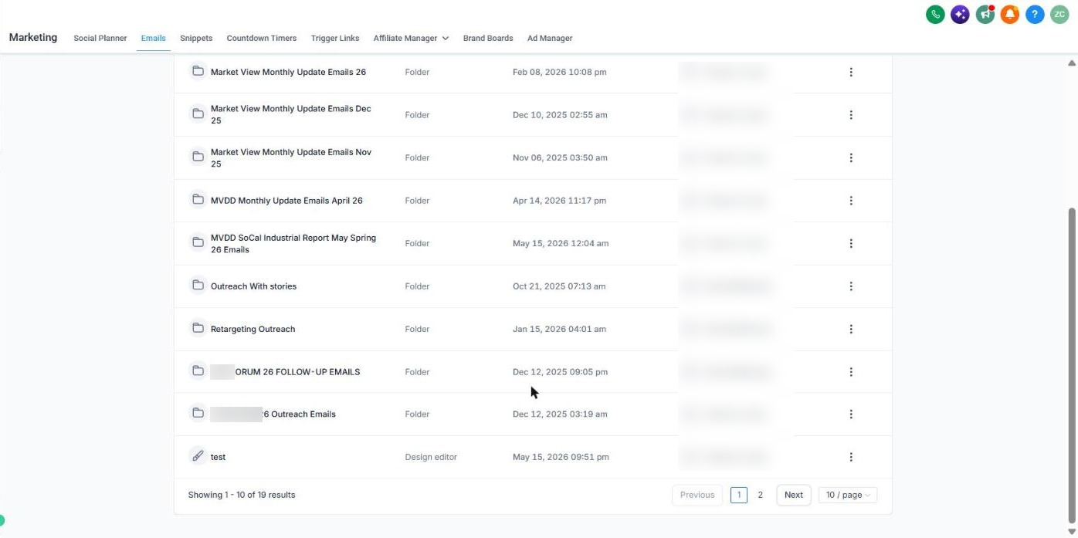Open three-dot menu for MVDD SoCal Industrial Report

851,243
